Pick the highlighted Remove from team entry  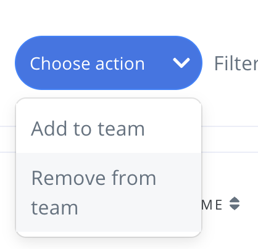109,192
